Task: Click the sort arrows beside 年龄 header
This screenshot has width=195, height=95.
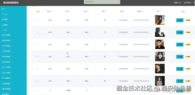Action: [x=87, y=12]
